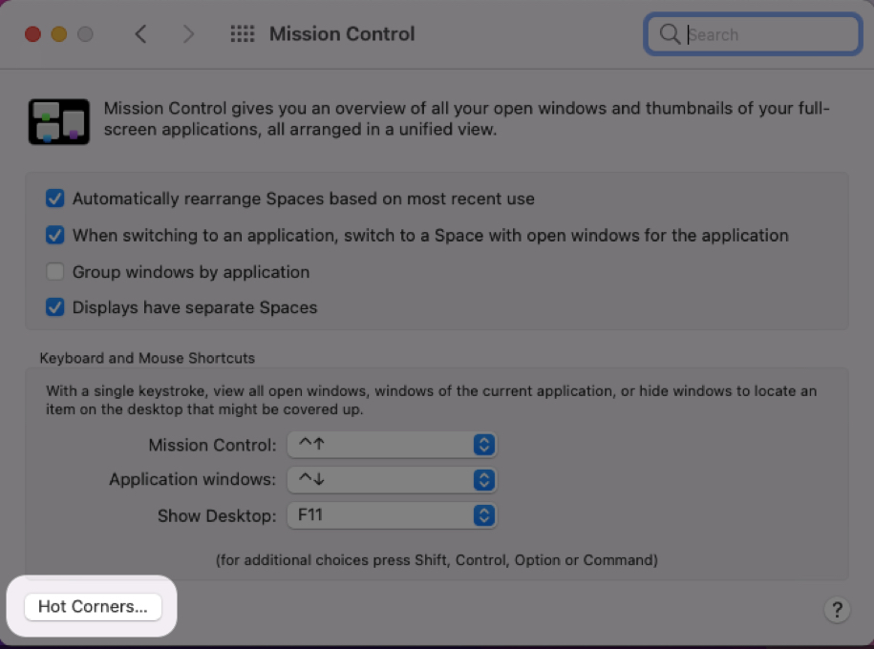This screenshot has width=874, height=649.
Task: Click the forward navigation arrow
Action: (x=188, y=34)
